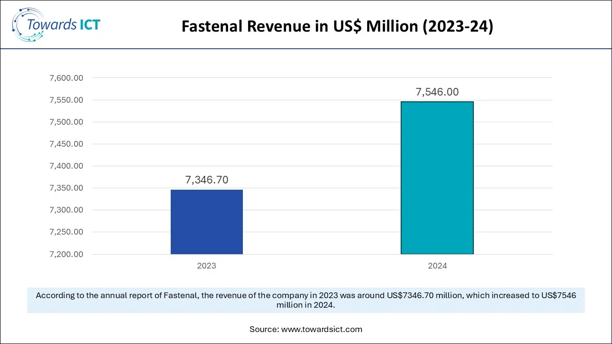
Task: Click the 7,400.00 y-axis tick label
Action: point(66,166)
